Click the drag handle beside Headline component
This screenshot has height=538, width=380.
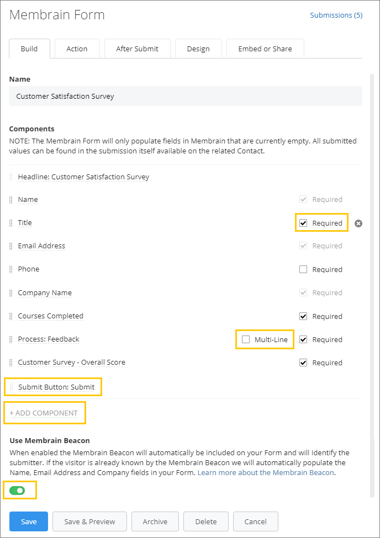(10, 177)
